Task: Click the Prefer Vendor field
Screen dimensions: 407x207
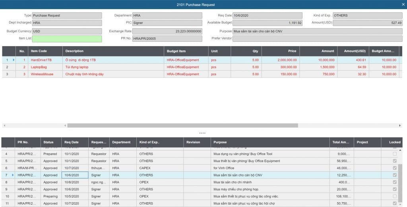Action: [317, 39]
